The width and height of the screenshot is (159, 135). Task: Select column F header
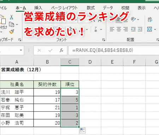pos(134,62)
